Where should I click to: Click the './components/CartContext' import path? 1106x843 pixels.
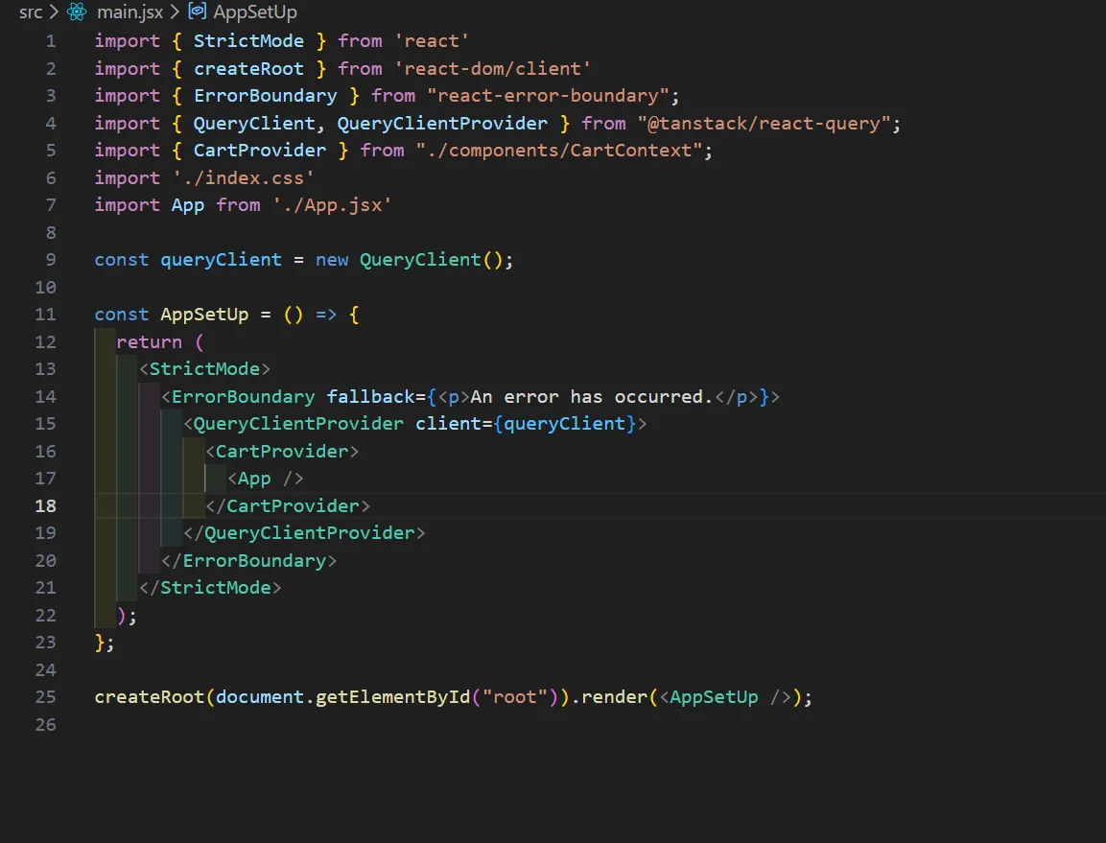click(x=564, y=151)
